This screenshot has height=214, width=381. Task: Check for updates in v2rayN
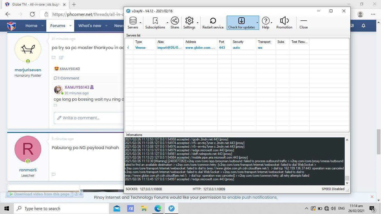241,23
